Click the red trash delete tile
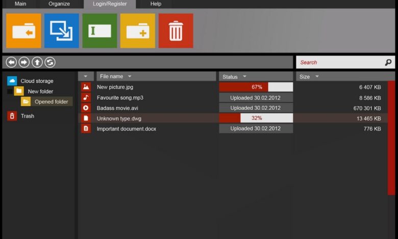The height and width of the screenshot is (239, 398). [176, 31]
